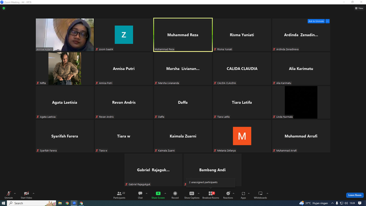Click the '2 unassigned participants' tooltip
Viewport: 366px width, 206px height.
click(x=210, y=183)
